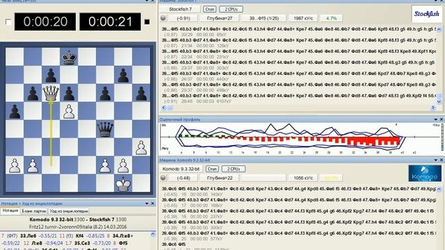This screenshot has height=250, width=445.
Task: Click Stockfish output horizontal scroll right arrow
Action: [433, 108]
